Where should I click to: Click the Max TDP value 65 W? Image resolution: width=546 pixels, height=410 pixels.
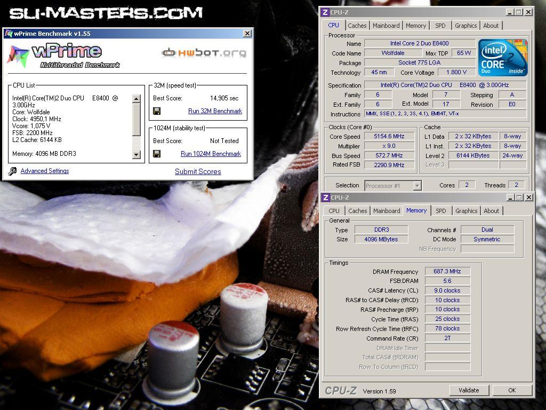(463, 53)
